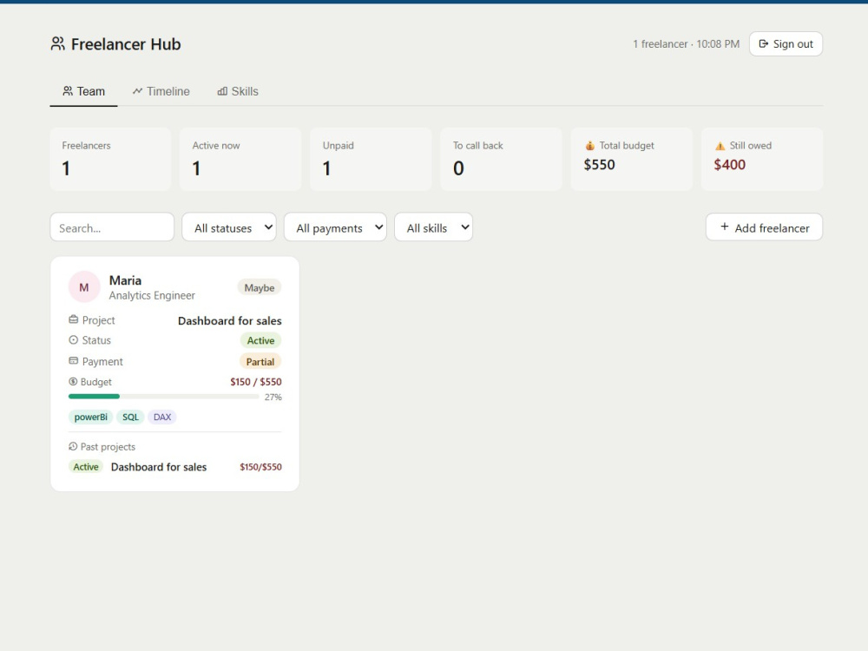Image resolution: width=868 pixels, height=651 pixels.
Task: Click the card icon beside Payment
Action: [x=73, y=360]
